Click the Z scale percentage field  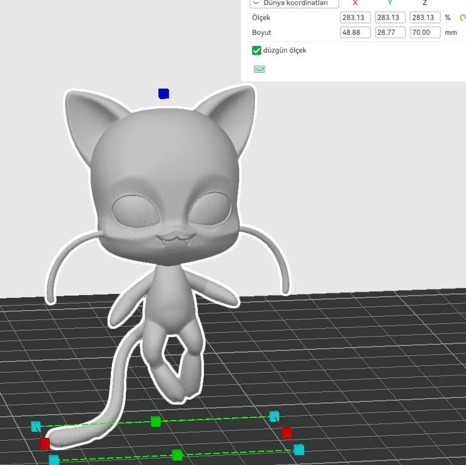[x=425, y=18]
